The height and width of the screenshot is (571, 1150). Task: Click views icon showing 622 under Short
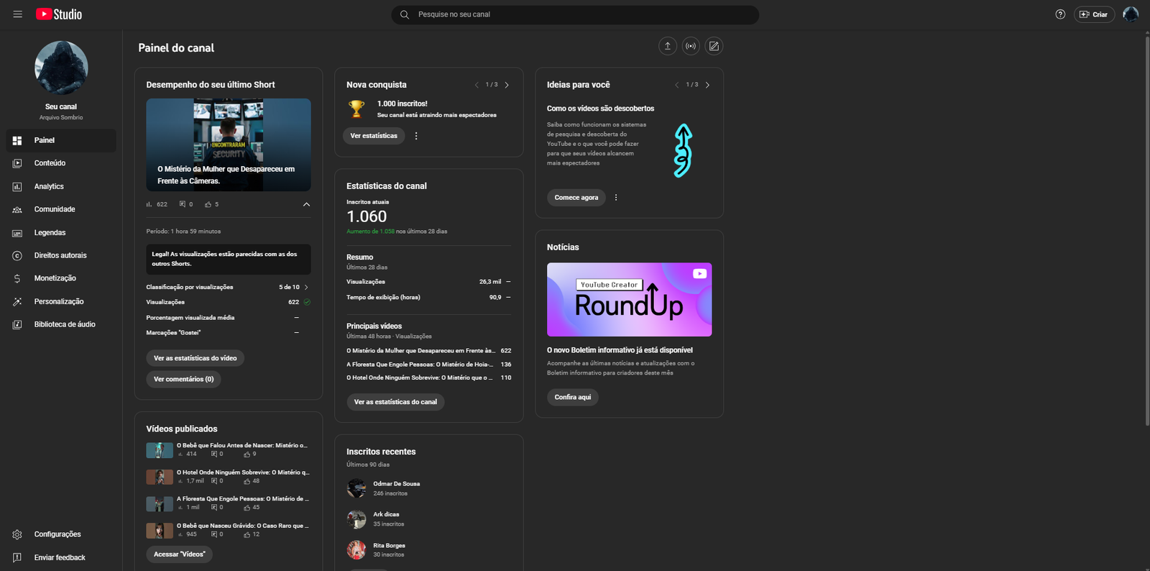pyautogui.click(x=149, y=204)
